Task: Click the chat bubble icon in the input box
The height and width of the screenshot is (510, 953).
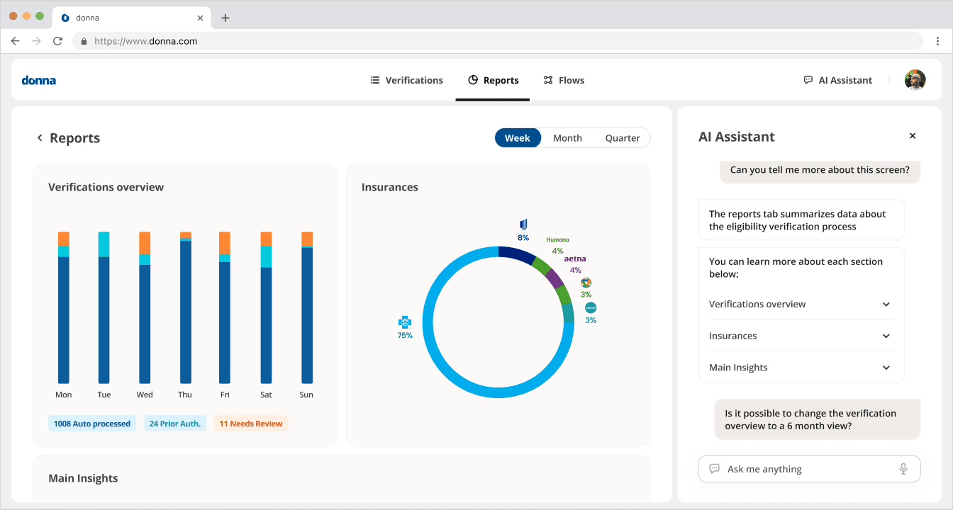Action: tap(715, 469)
